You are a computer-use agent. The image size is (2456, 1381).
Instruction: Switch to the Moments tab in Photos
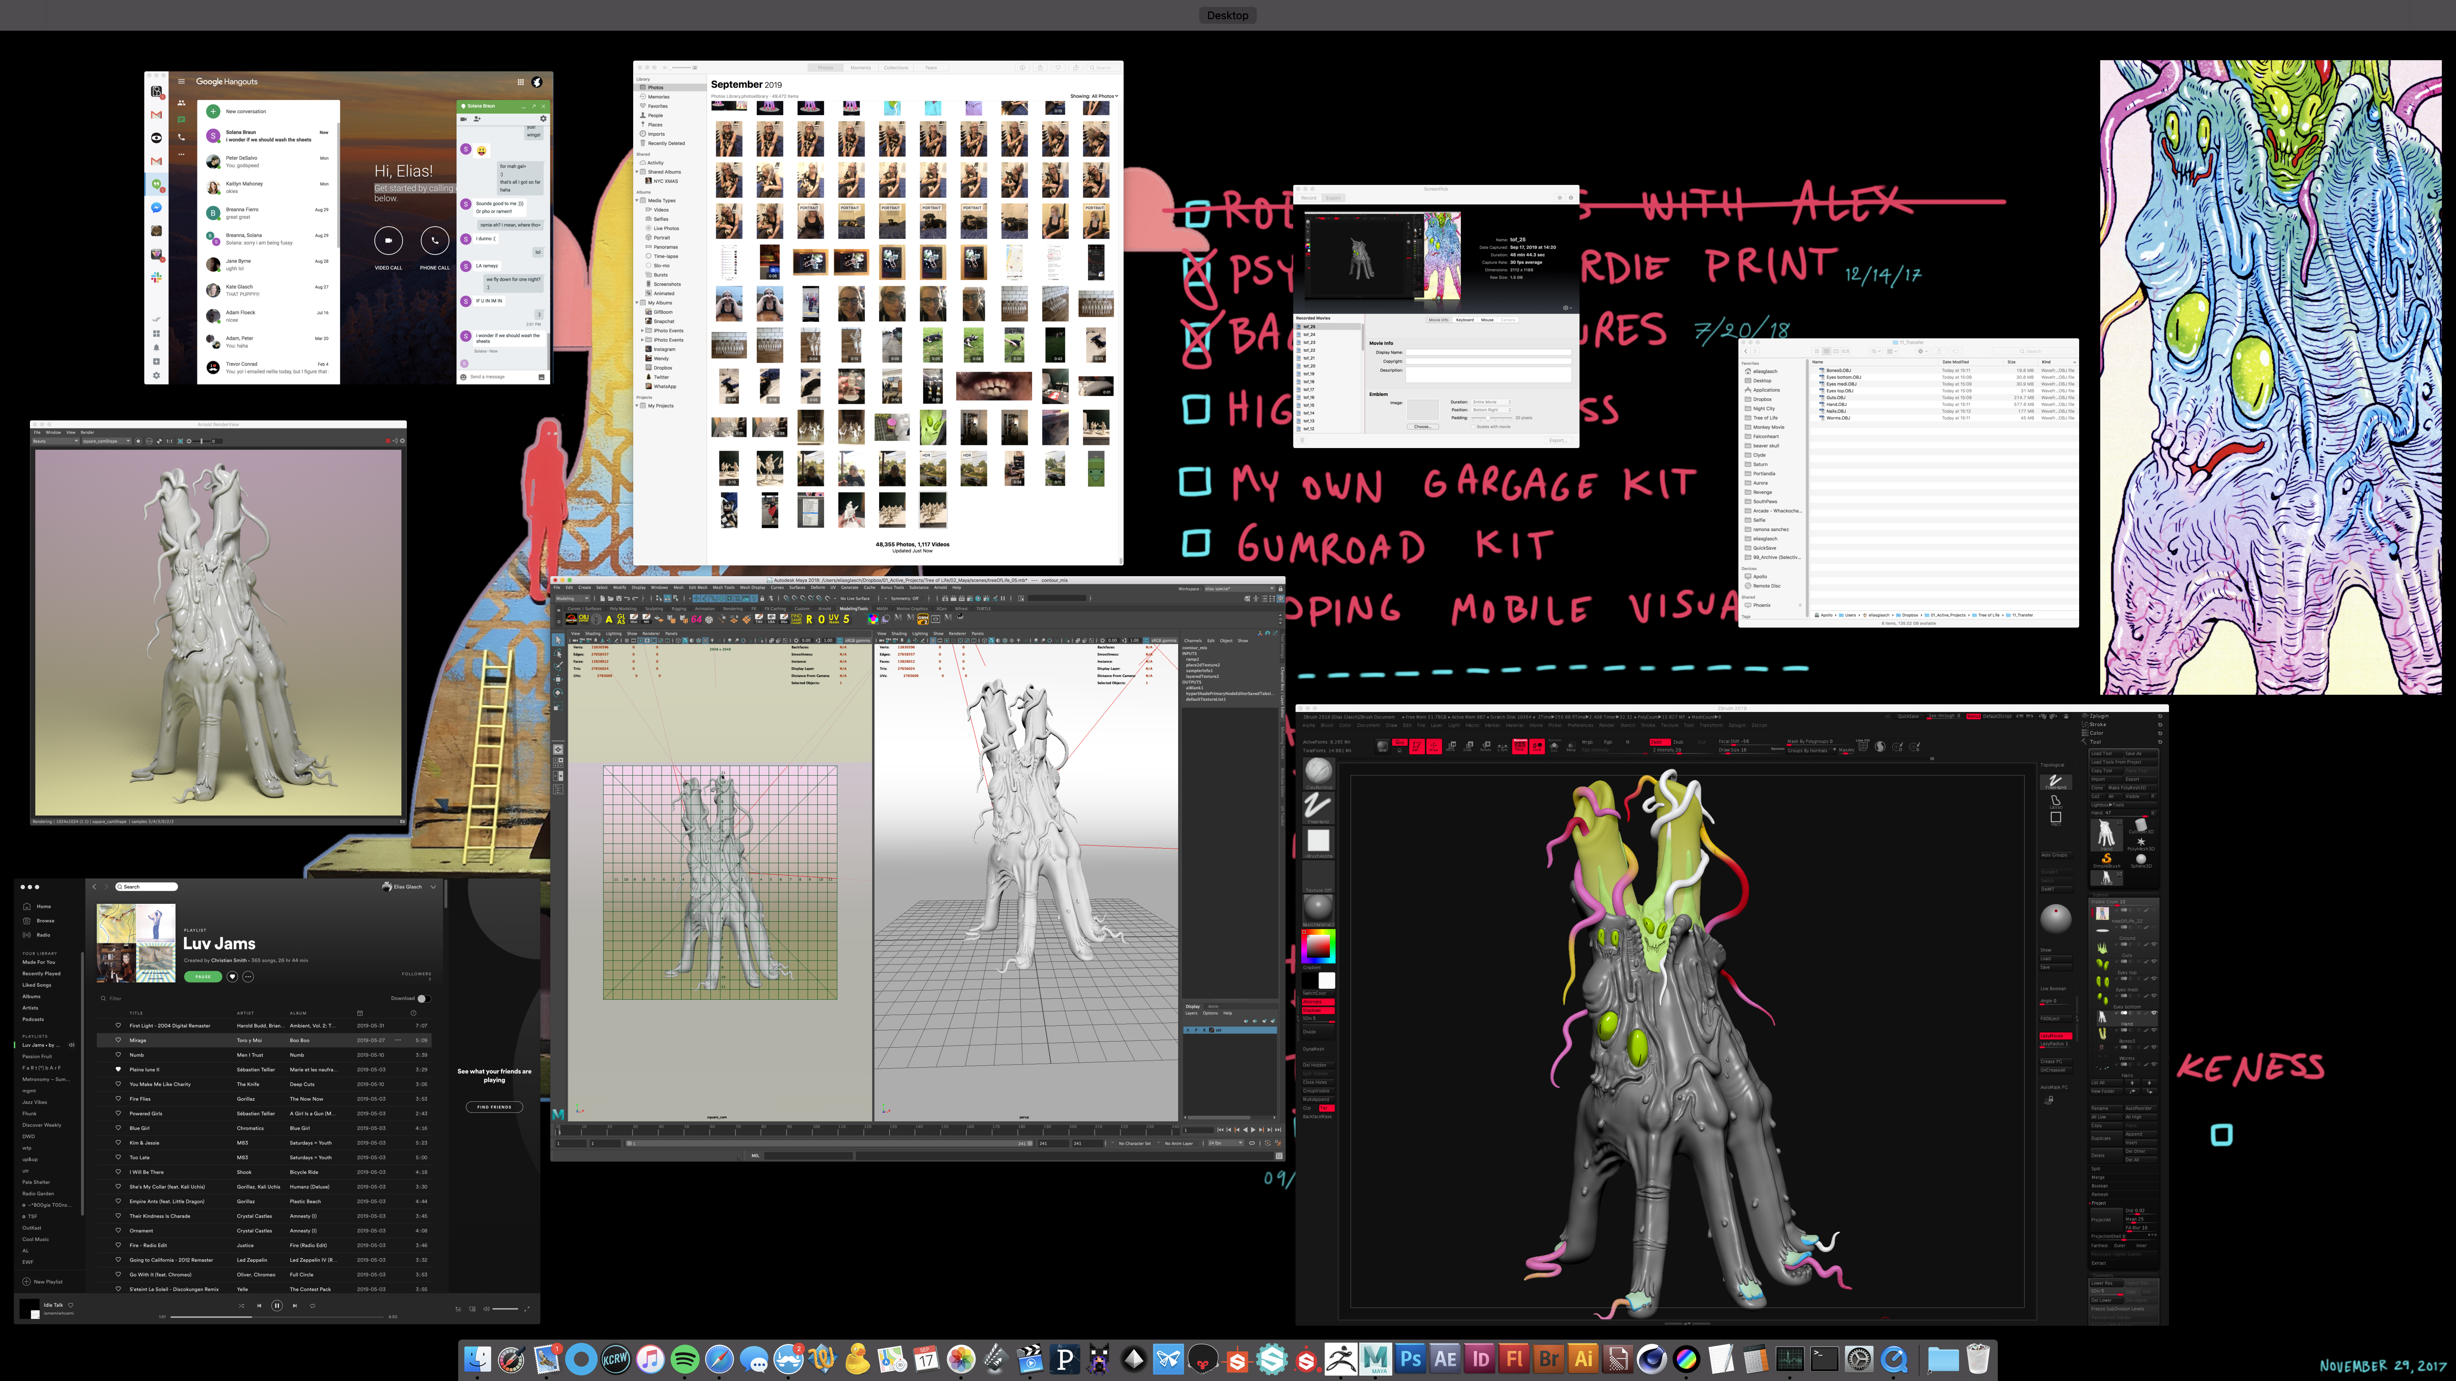pos(861,68)
